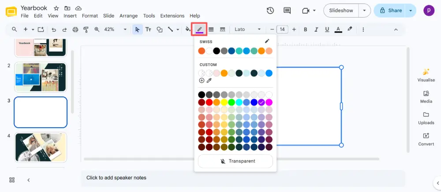The width and height of the screenshot is (441, 192).
Task: Choose the select arrow cursor tool
Action: click(137, 29)
